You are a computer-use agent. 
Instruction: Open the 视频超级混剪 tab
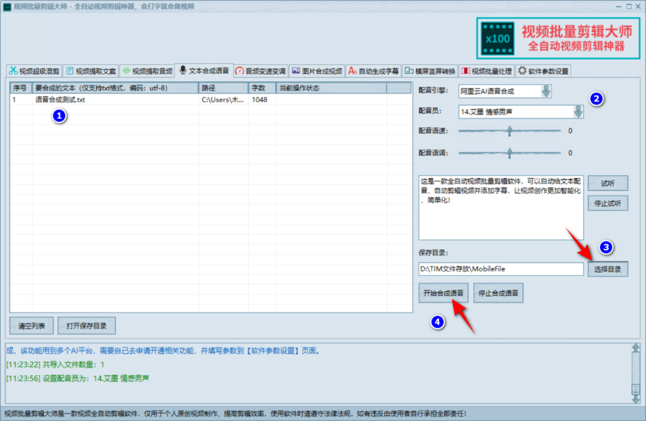[34, 71]
